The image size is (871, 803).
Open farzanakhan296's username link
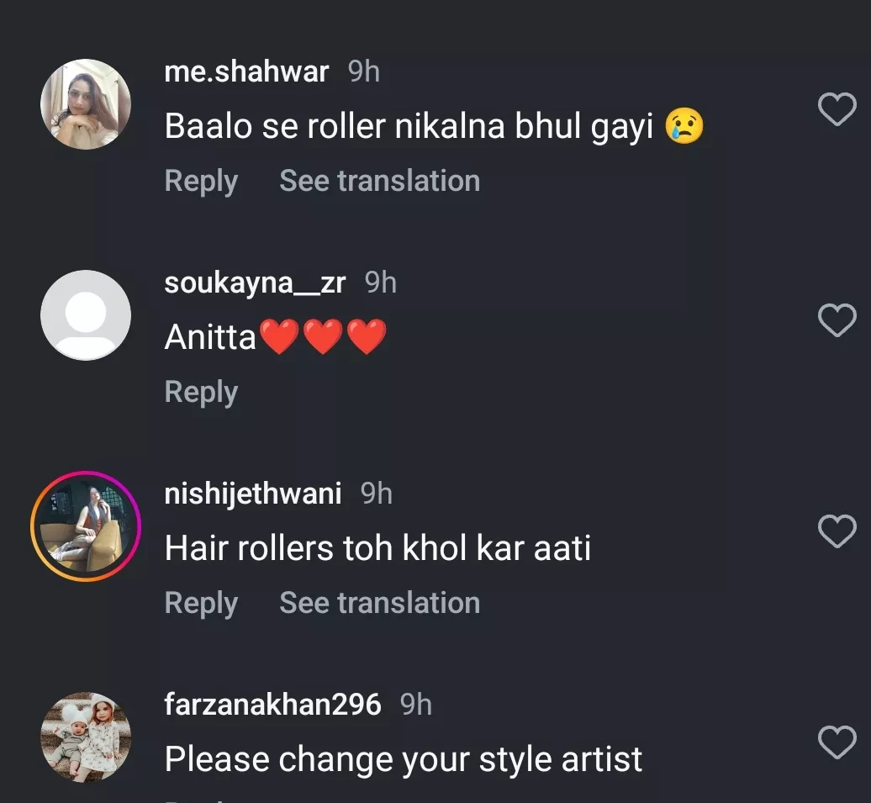(x=272, y=705)
